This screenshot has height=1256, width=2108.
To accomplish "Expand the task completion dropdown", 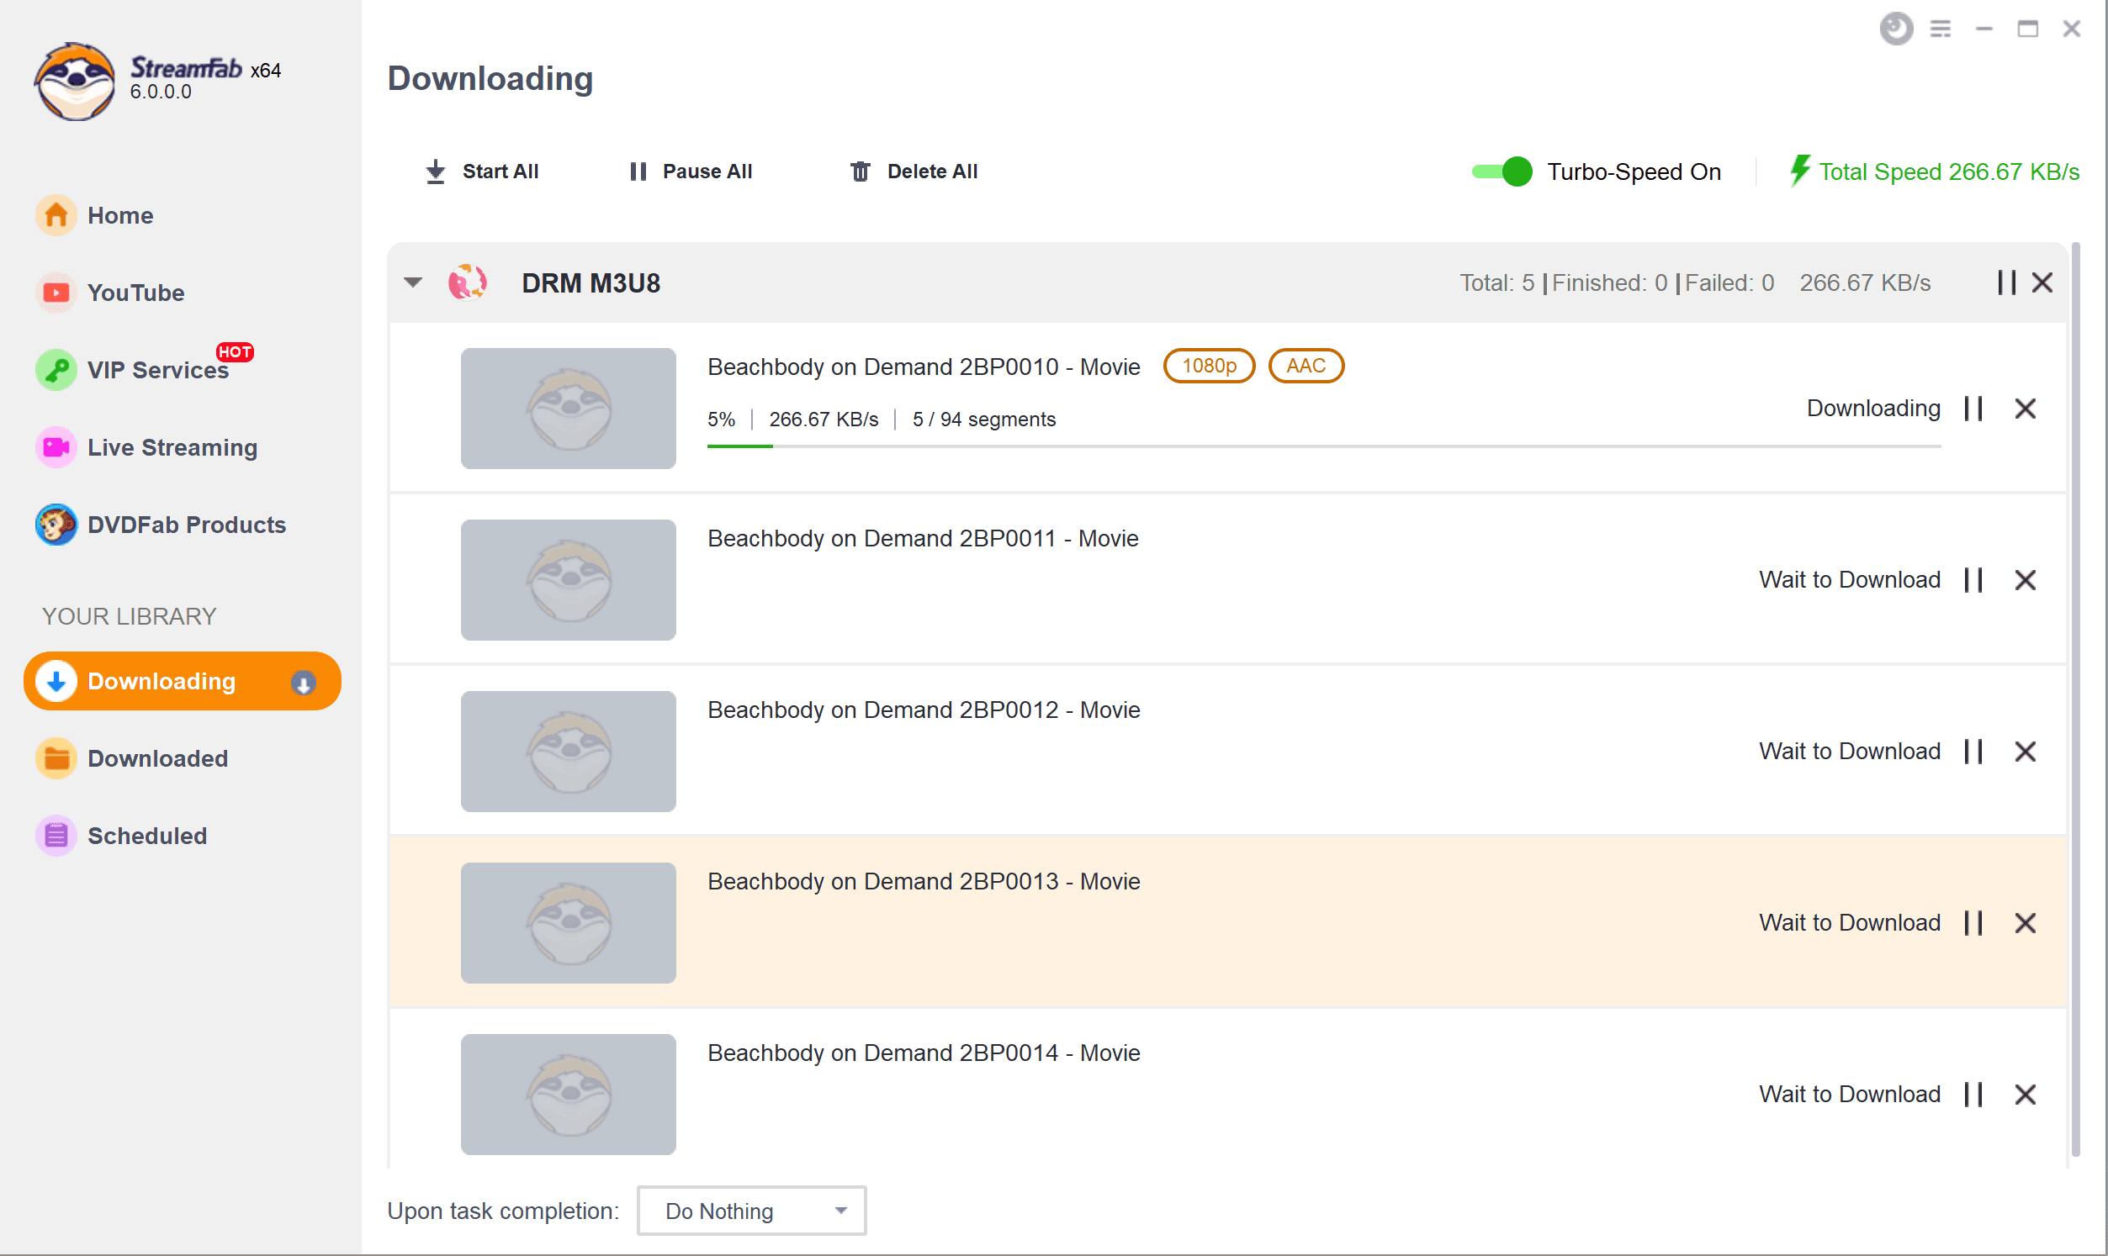I will pyautogui.click(x=847, y=1211).
